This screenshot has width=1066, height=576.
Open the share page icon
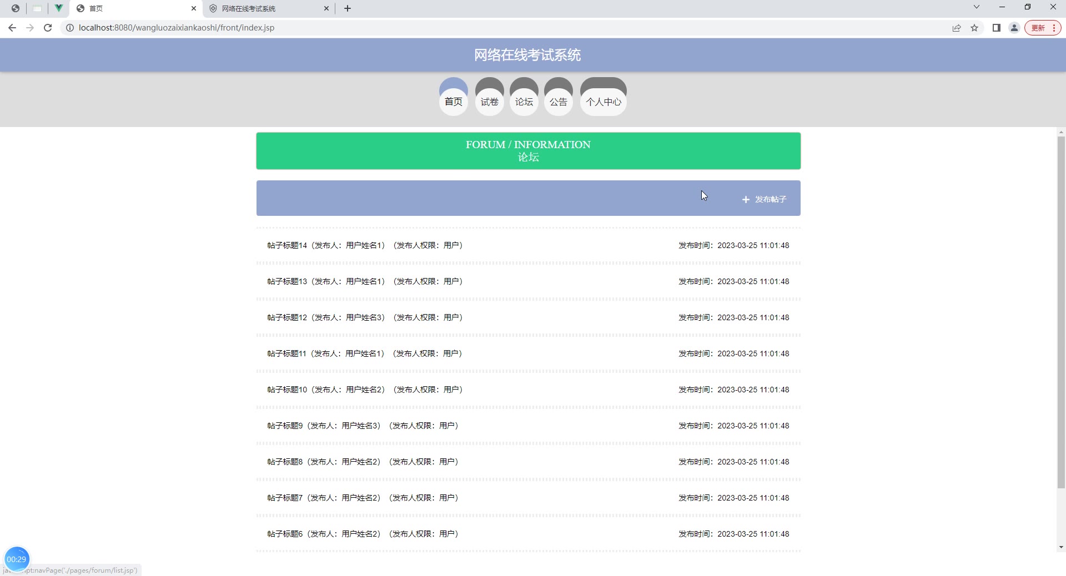click(957, 28)
